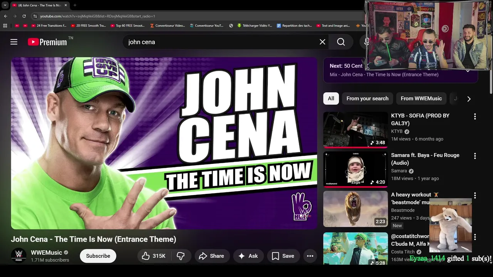Select the From your search chip
The image size is (493, 277).
pyautogui.click(x=367, y=98)
